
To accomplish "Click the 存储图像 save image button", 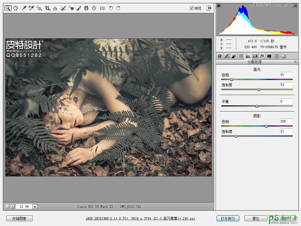I will click(x=19, y=219).
